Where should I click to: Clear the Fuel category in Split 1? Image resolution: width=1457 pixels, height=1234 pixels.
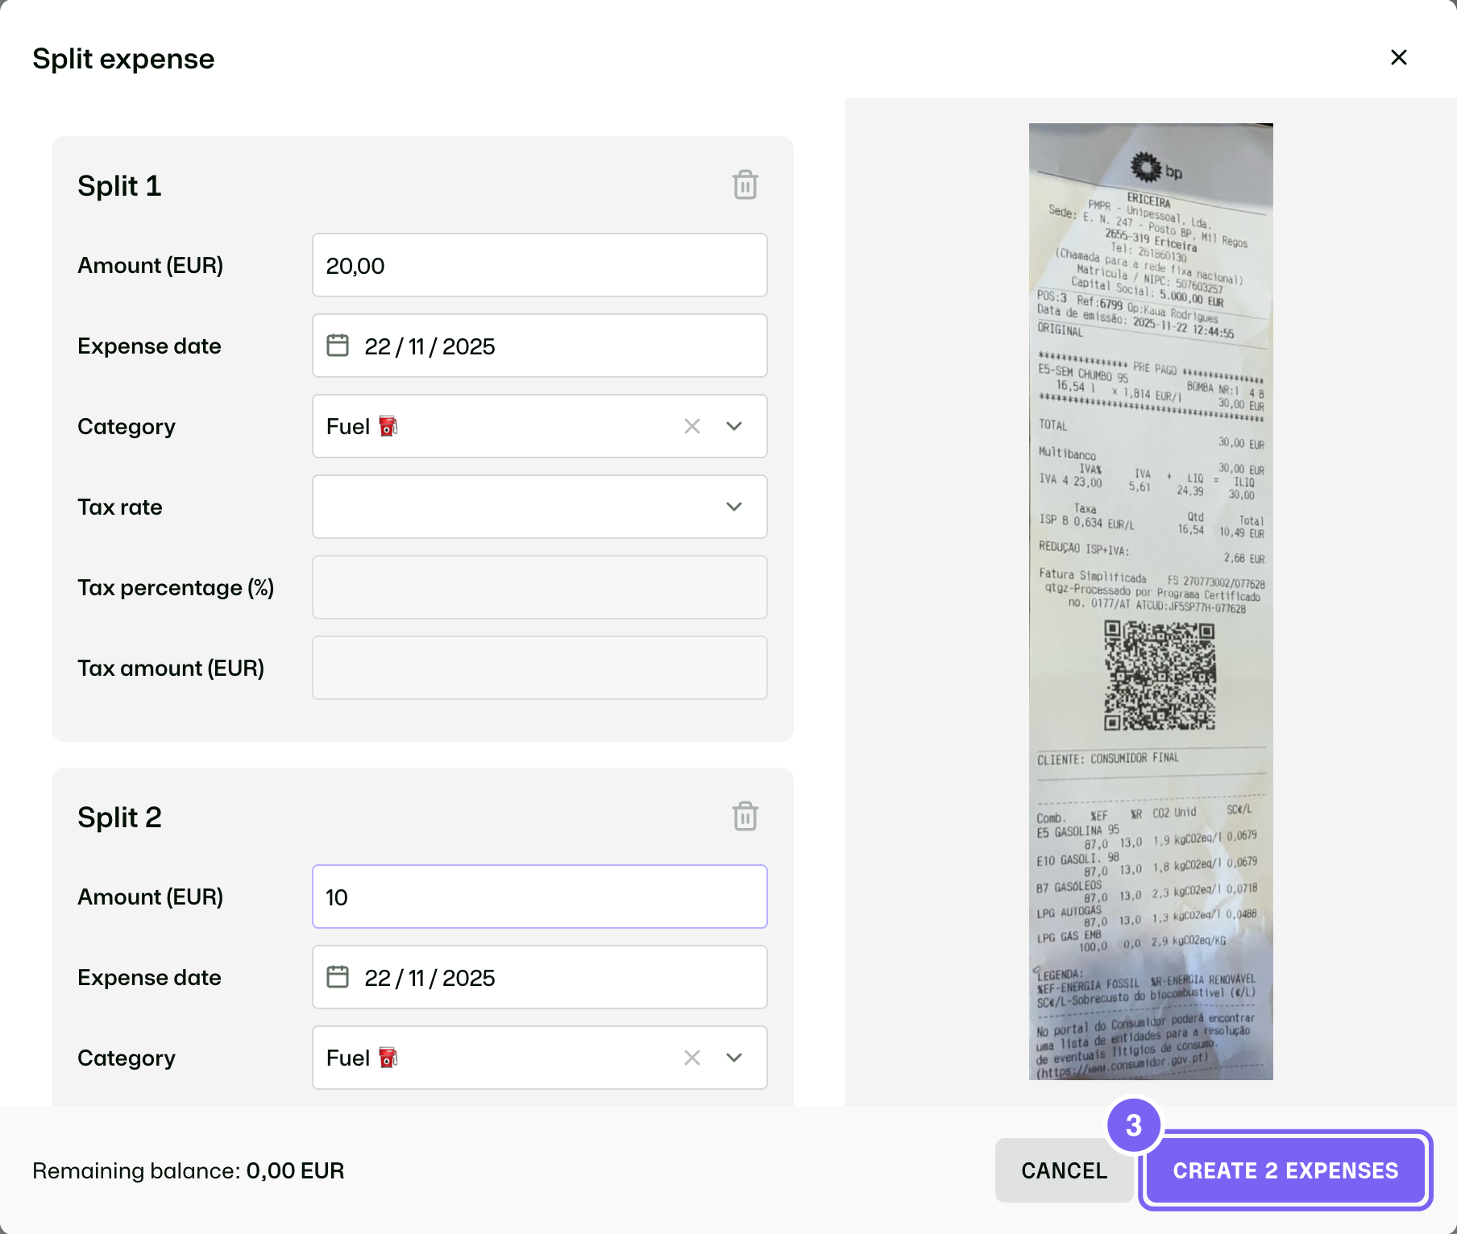coord(692,426)
